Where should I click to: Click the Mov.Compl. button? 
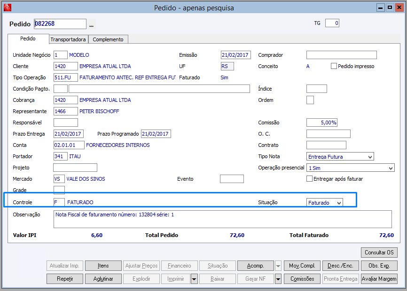(x=302, y=266)
